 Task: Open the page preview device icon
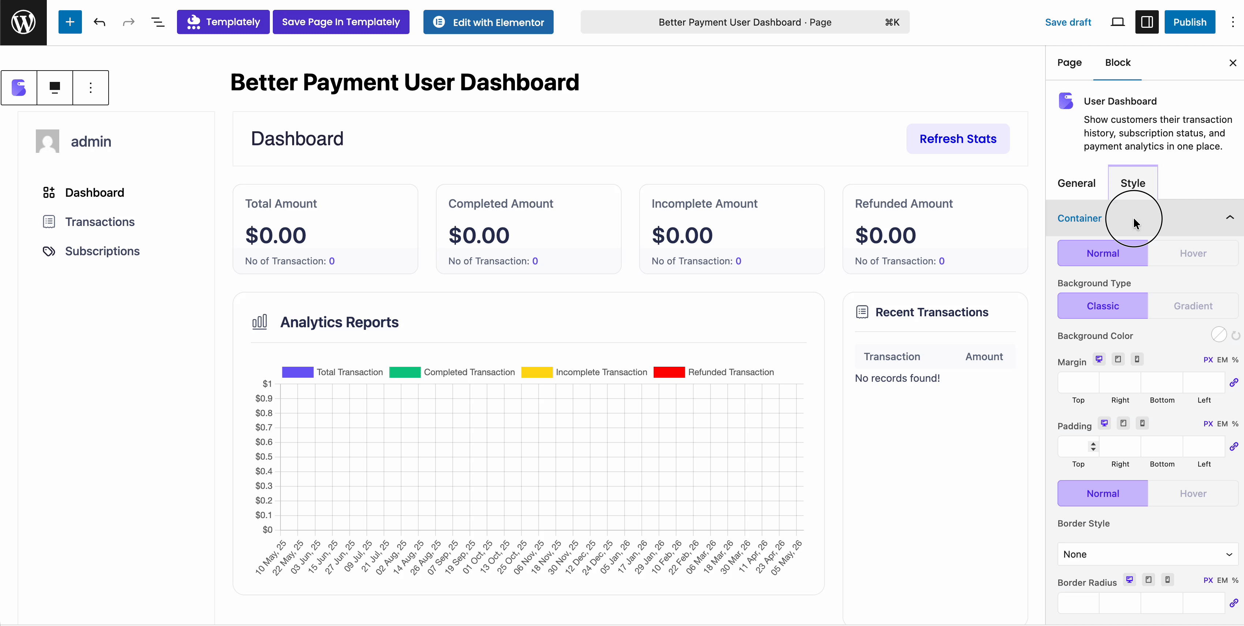click(x=1117, y=22)
